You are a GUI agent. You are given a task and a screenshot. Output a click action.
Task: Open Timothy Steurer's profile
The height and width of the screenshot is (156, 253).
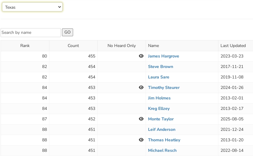point(164,88)
